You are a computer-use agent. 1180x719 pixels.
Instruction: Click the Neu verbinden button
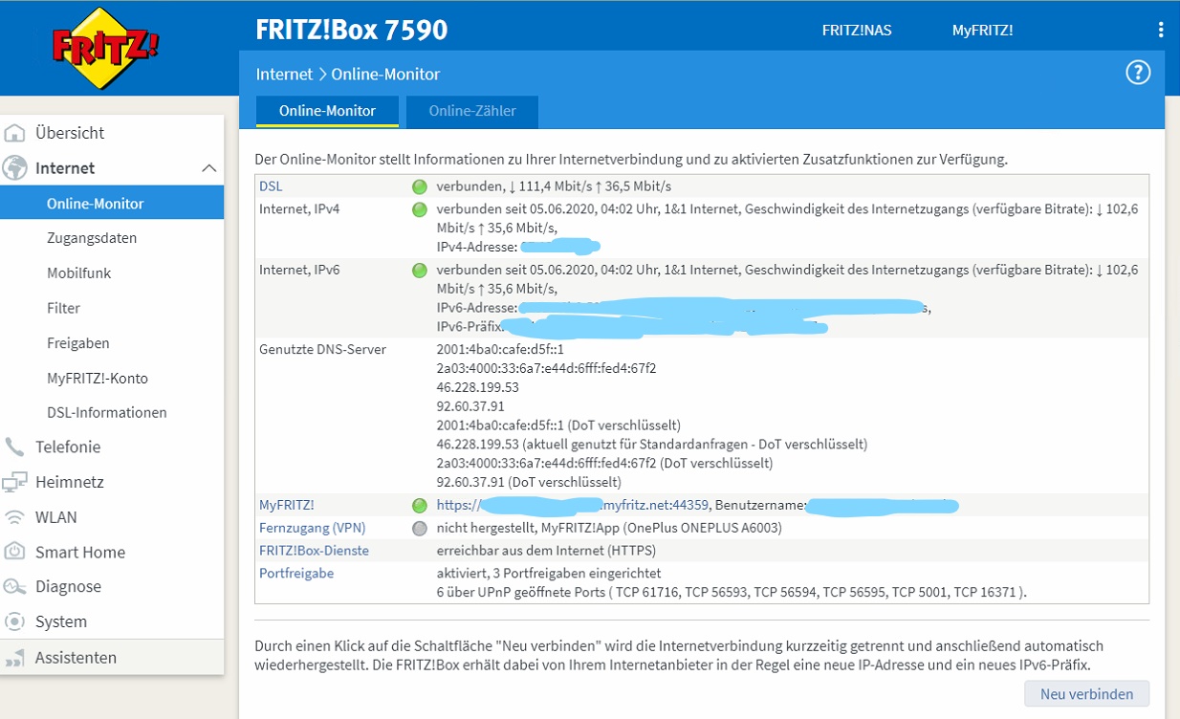point(1087,694)
